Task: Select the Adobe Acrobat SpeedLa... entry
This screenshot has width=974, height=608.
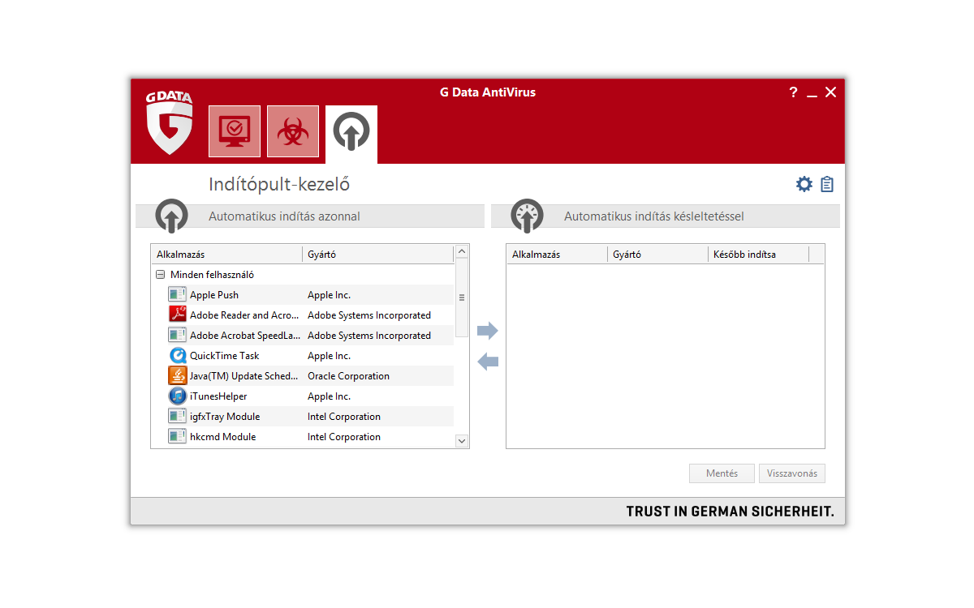Action: pos(245,336)
